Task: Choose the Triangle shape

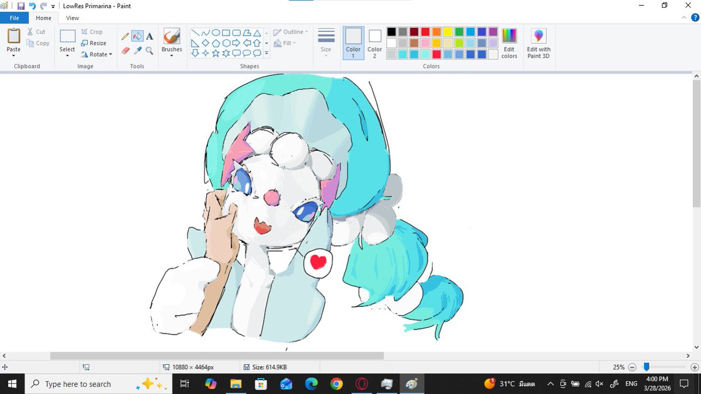Action: tap(256, 33)
